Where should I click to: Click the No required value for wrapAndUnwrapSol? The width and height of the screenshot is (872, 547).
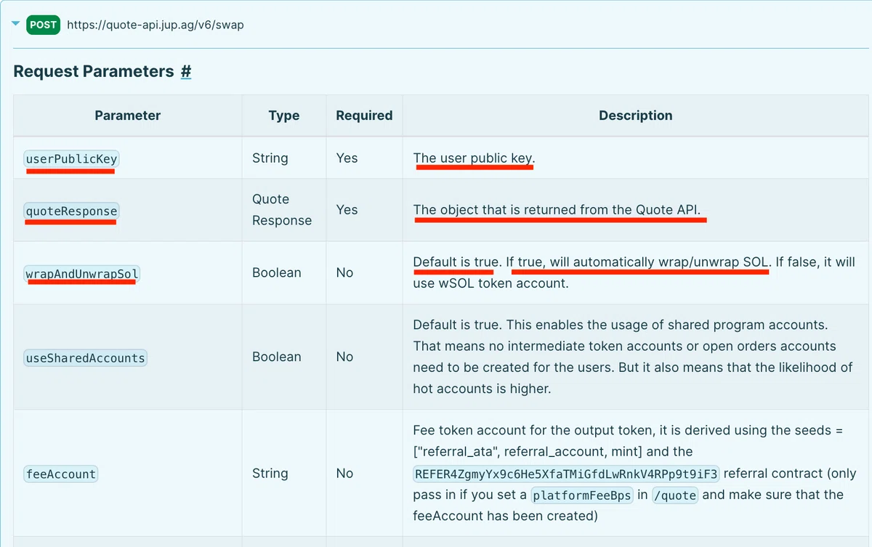(x=344, y=272)
